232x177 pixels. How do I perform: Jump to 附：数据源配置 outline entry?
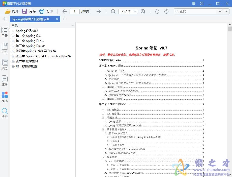[26, 66]
